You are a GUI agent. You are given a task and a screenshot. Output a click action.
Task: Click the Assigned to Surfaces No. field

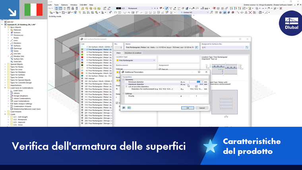223,47
